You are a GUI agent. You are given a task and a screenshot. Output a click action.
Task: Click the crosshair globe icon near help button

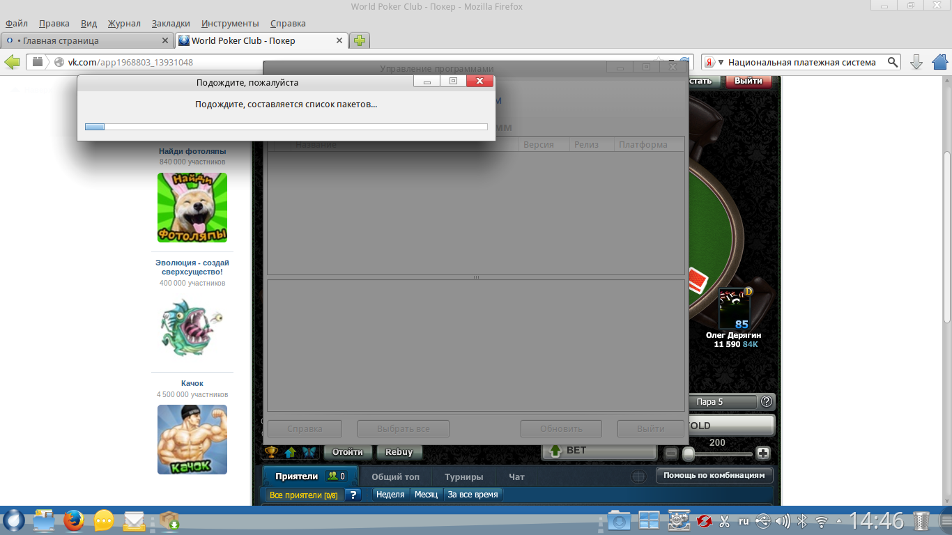[x=638, y=476]
